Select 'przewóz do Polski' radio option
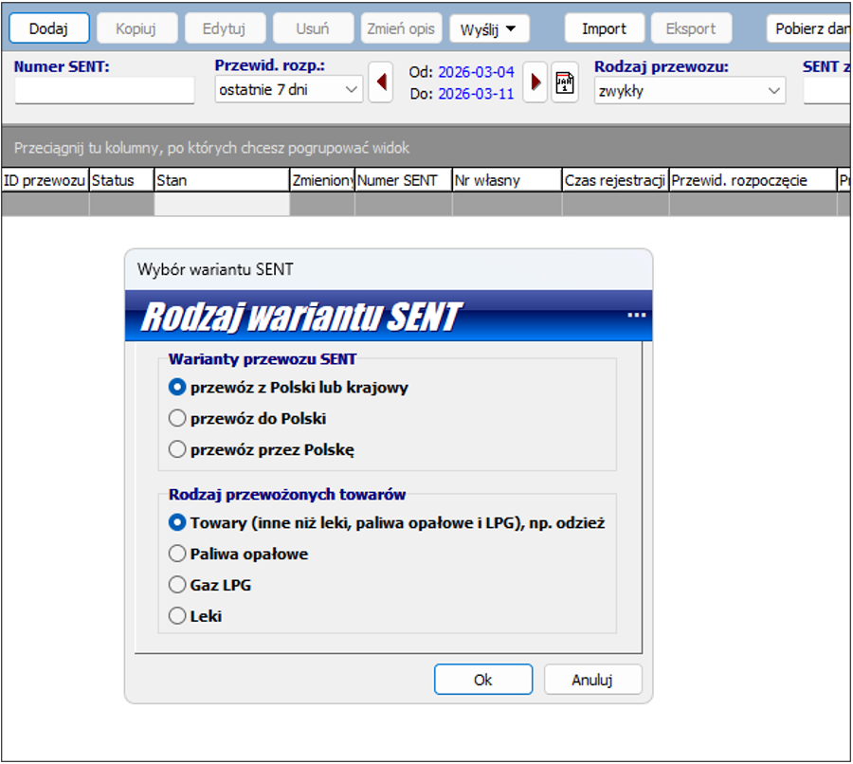Screen dimensions: 853x764 pos(177,418)
